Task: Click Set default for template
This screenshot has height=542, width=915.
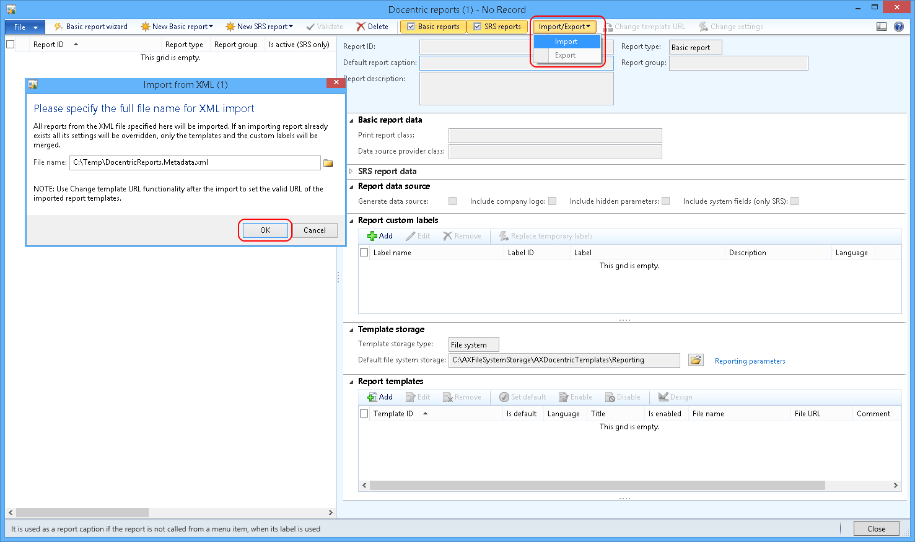Action: pyautogui.click(x=523, y=397)
